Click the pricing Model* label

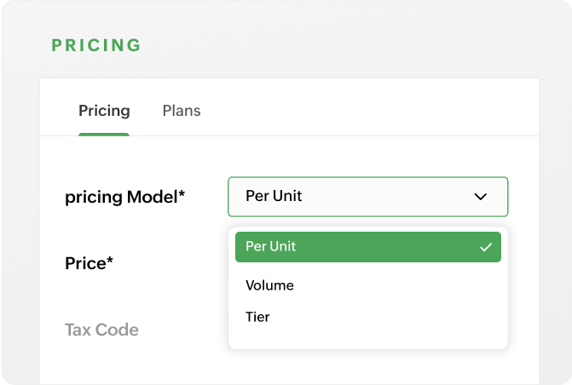tap(124, 198)
